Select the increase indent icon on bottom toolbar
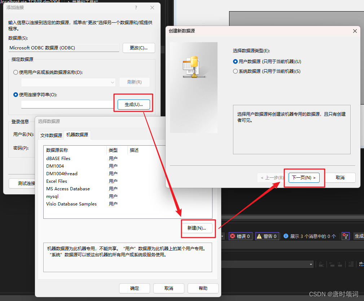The height and width of the screenshot is (301, 364). pyautogui.click(x=339, y=264)
